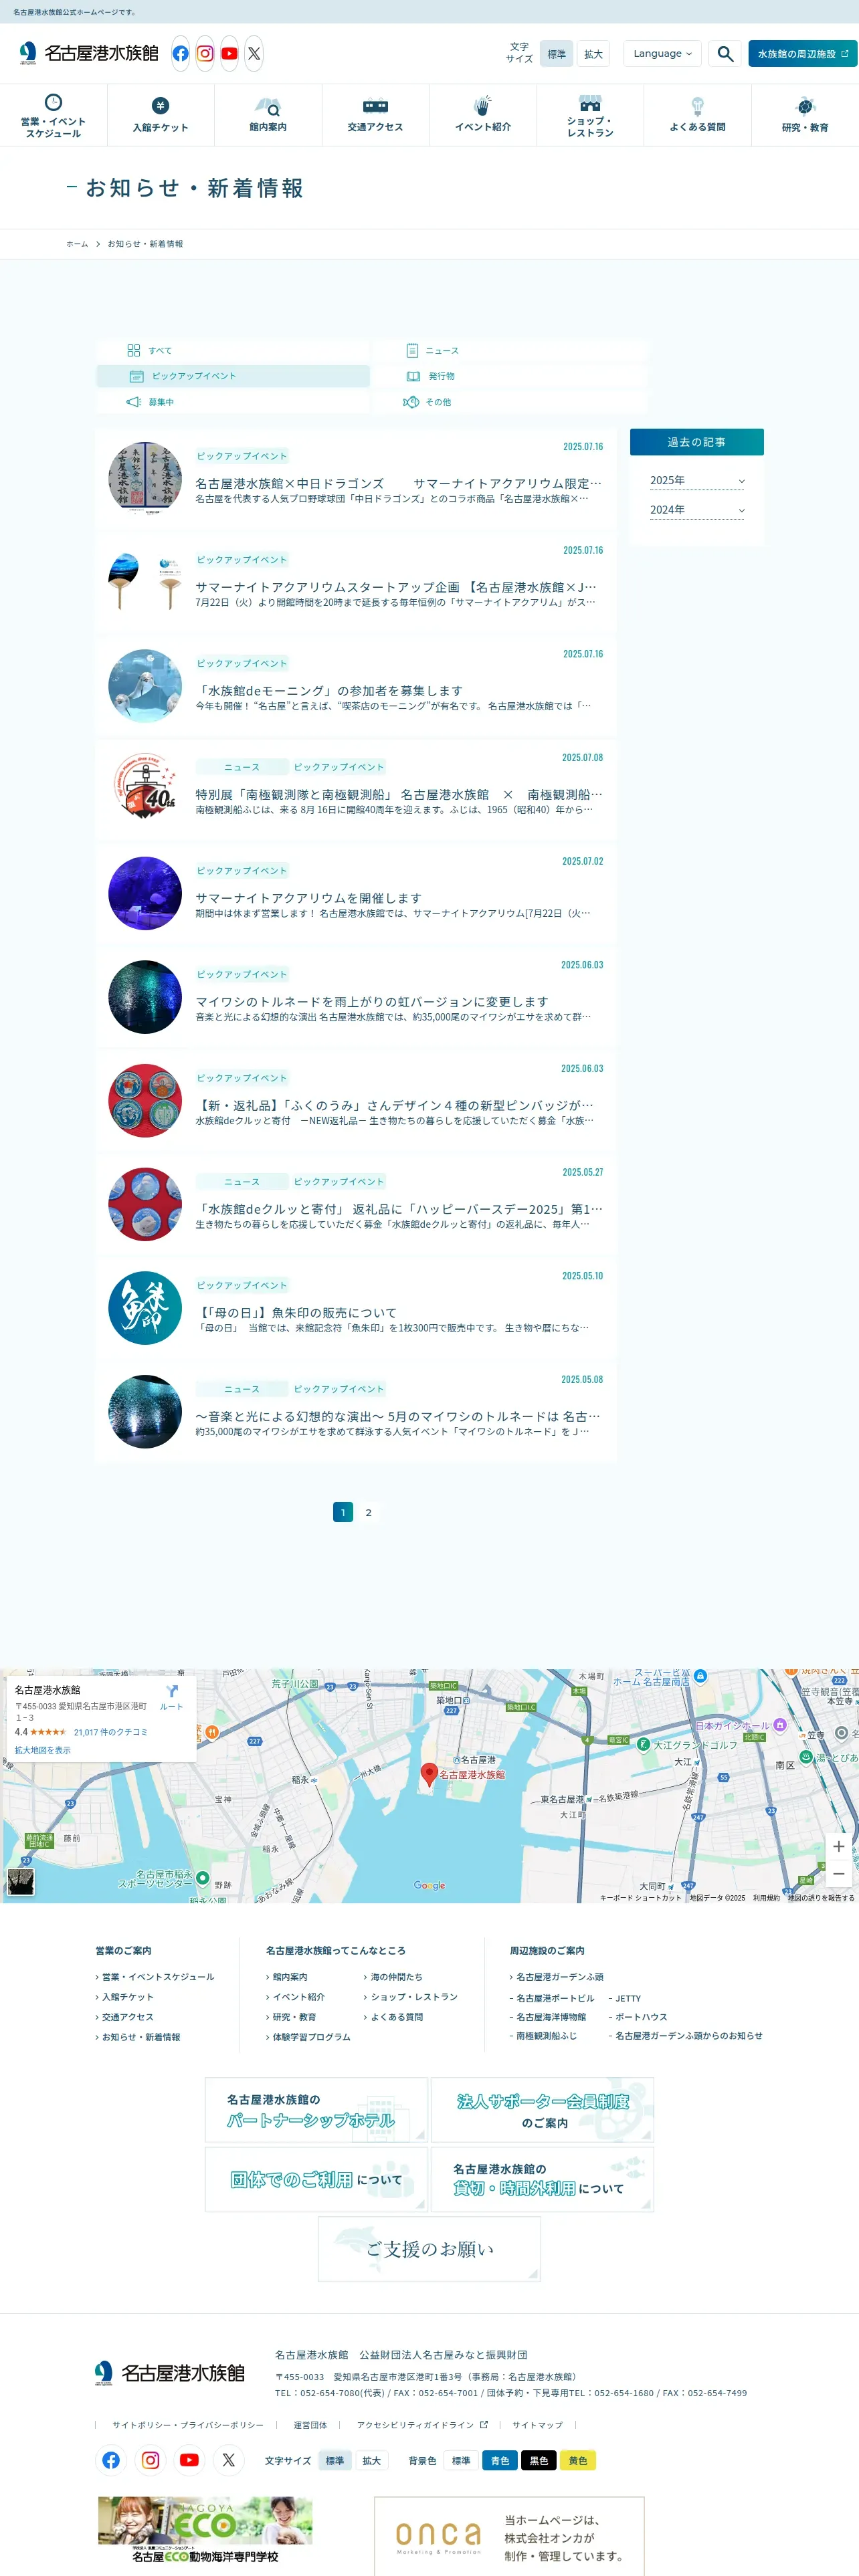Zoom out on the map with minus
The image size is (859, 2576).
[x=838, y=1874]
